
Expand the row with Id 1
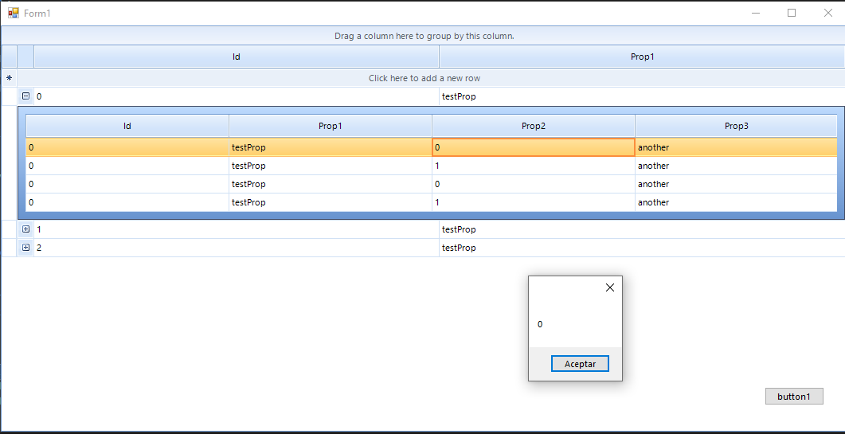click(26, 229)
